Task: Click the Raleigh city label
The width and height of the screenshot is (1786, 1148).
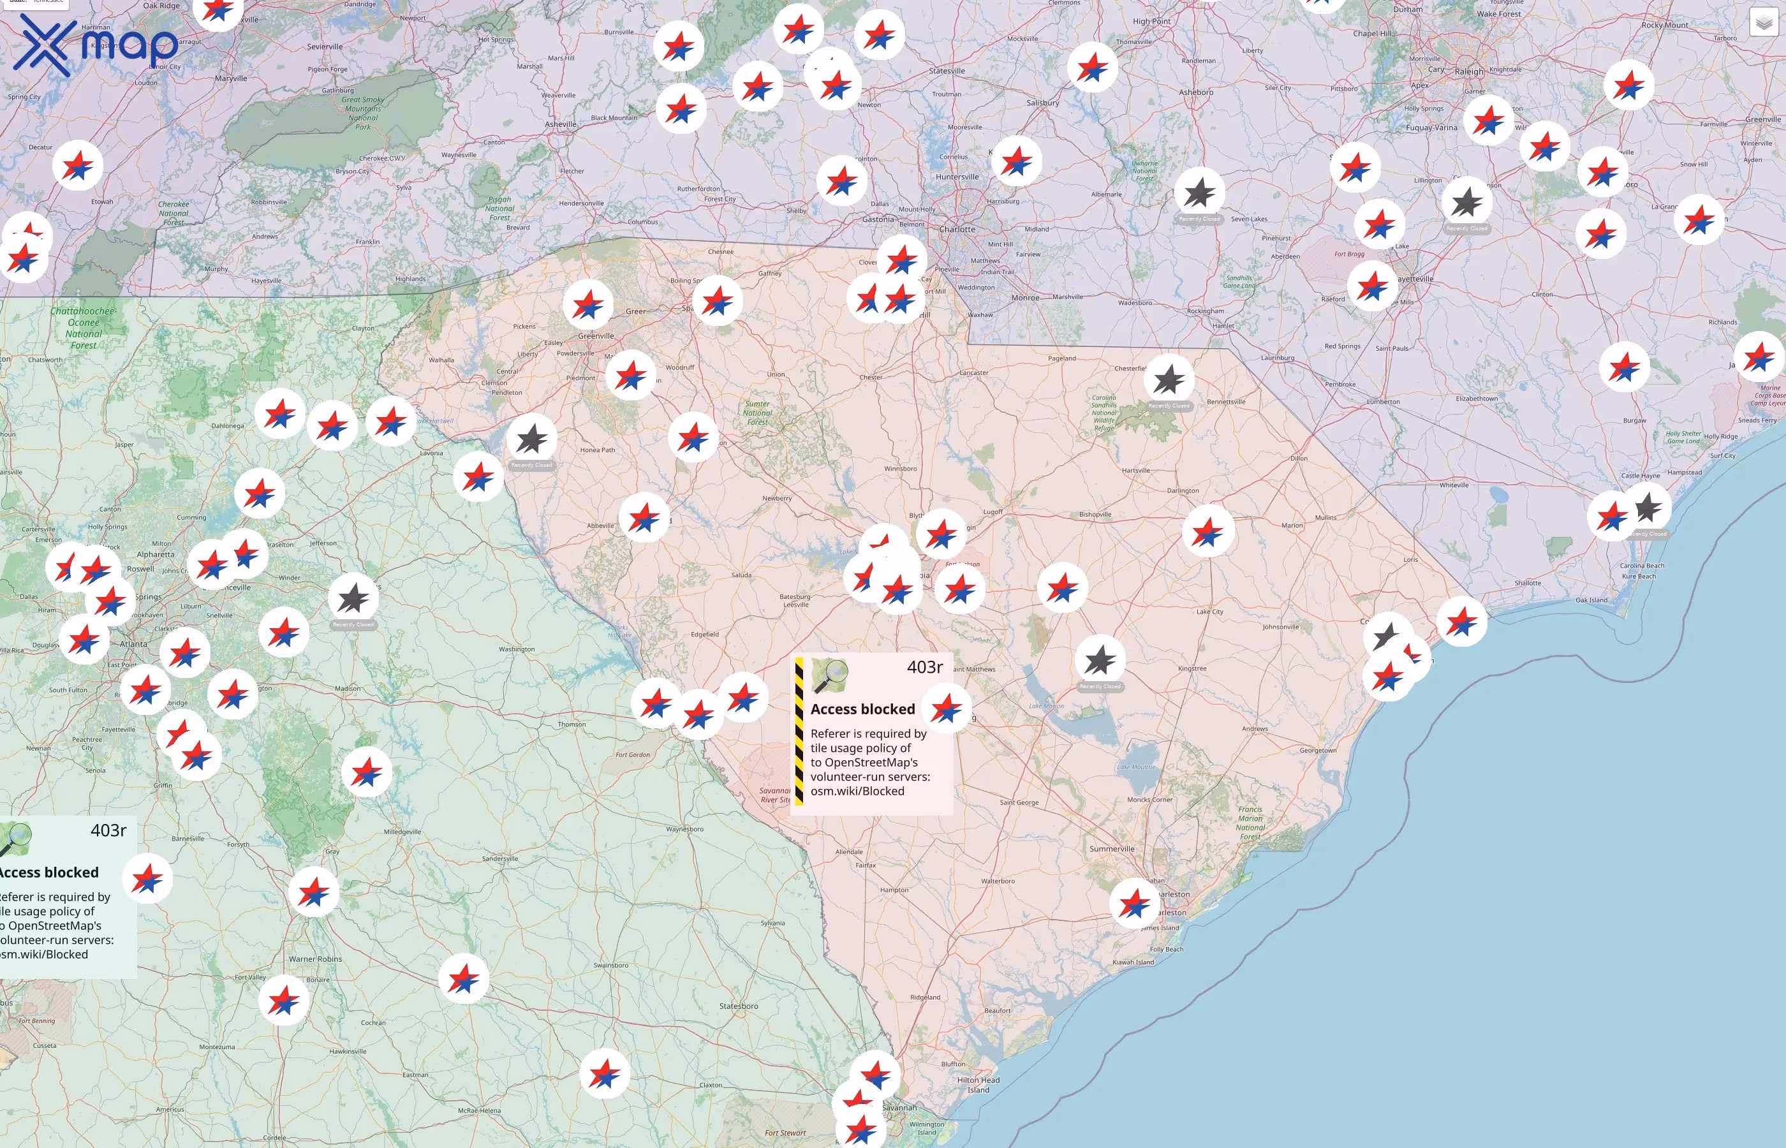Action: (1468, 71)
